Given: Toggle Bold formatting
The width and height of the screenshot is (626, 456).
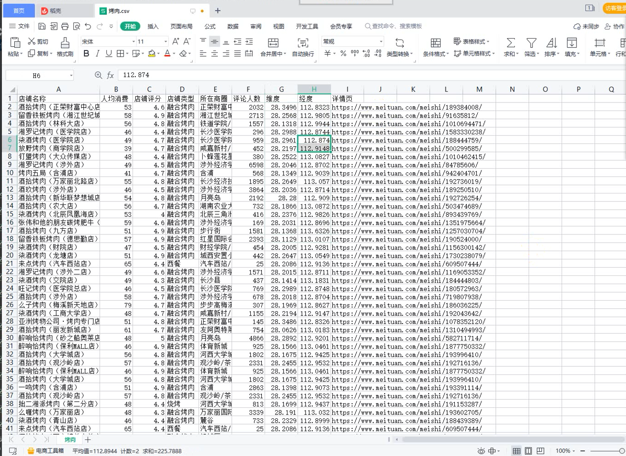Looking at the screenshot, I should 86,53.
